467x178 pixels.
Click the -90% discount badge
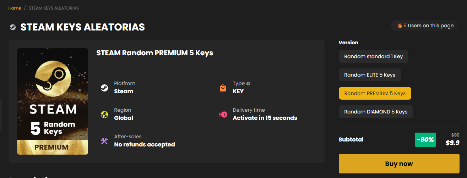point(425,140)
